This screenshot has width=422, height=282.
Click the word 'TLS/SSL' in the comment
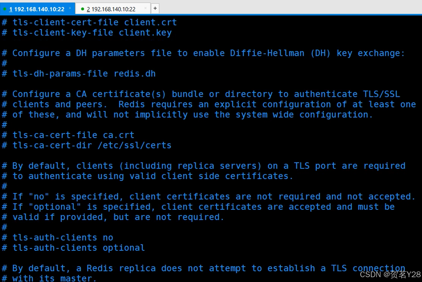382,94
